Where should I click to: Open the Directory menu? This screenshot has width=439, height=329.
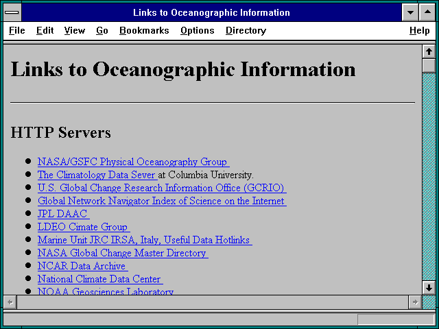(246, 30)
